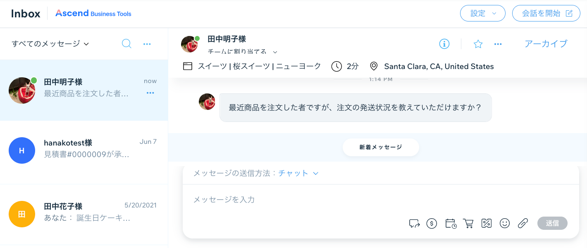
Task: Open options for the 田中明子様 list entry
Action: coord(150,93)
